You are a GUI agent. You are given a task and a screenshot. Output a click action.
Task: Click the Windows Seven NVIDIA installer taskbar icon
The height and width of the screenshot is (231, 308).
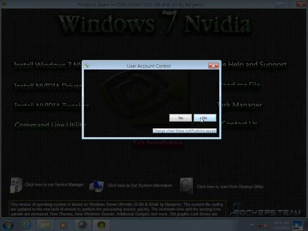coord(101,225)
